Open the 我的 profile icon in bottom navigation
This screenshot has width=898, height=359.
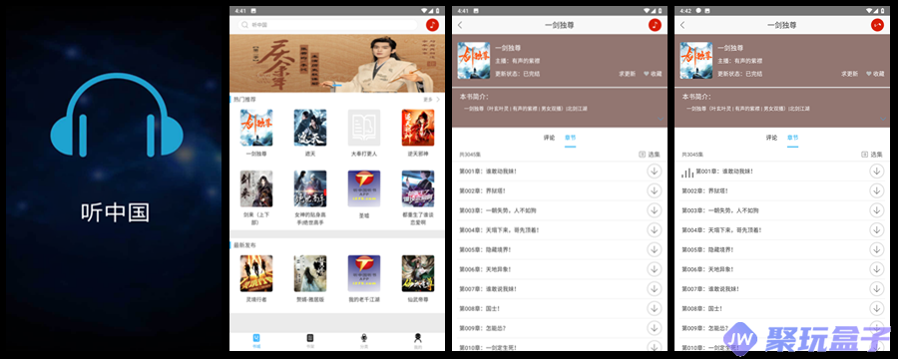(x=417, y=338)
